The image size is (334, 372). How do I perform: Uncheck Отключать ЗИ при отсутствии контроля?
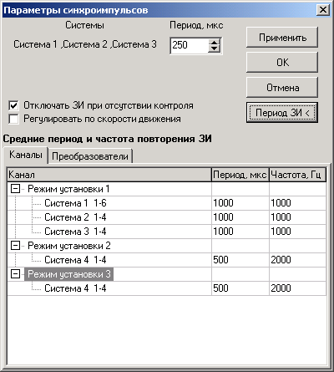click(13, 105)
